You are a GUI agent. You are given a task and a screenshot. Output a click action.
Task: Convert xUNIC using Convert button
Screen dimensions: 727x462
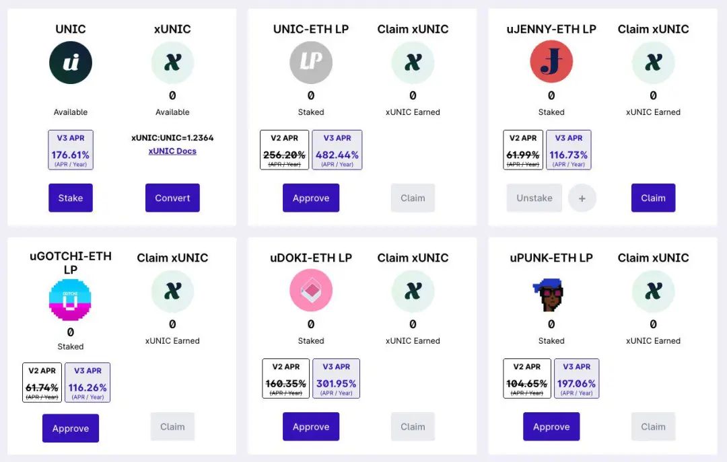click(x=172, y=198)
